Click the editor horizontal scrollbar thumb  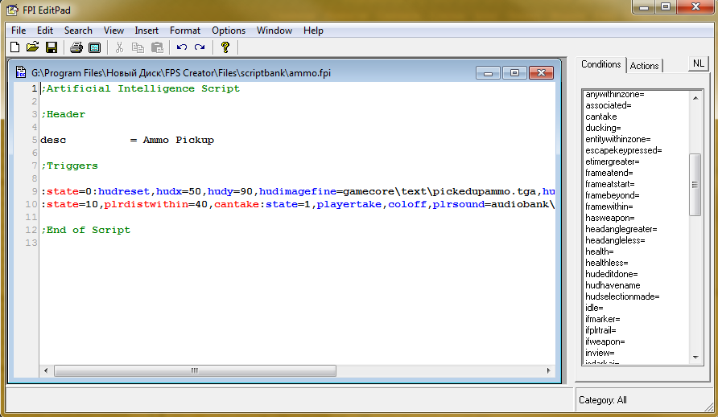(x=195, y=371)
